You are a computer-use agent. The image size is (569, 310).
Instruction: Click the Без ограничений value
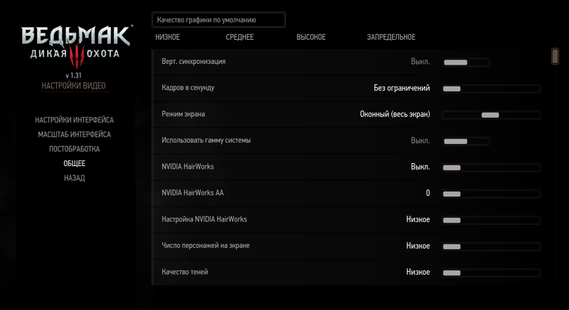click(402, 88)
